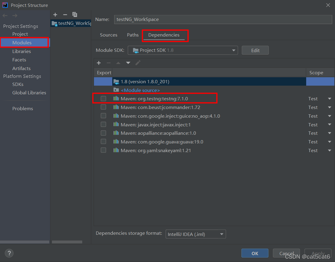Switch to the Dependencies tab

(x=164, y=35)
